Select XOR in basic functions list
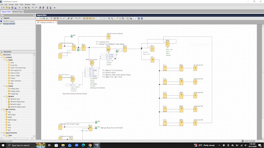The width and height of the screenshot is (264, 148). pyautogui.click(x=9, y=128)
